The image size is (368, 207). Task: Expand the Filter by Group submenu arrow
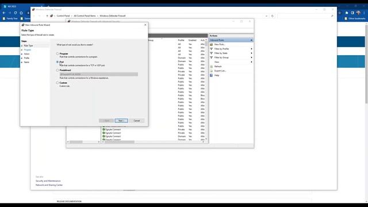point(251,57)
